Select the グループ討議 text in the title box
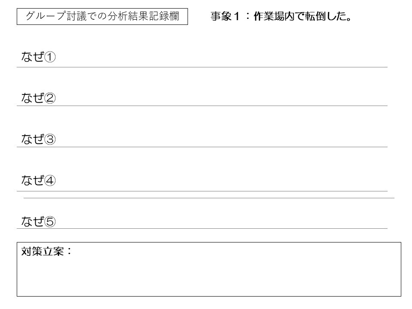The height and width of the screenshot is (309, 412). click(58, 17)
